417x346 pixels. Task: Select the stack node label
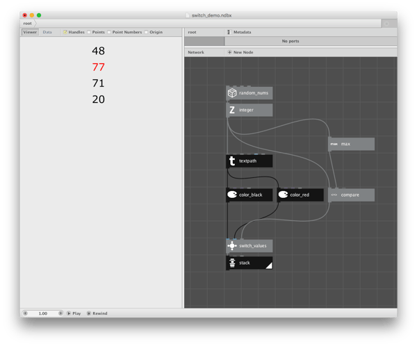point(245,263)
